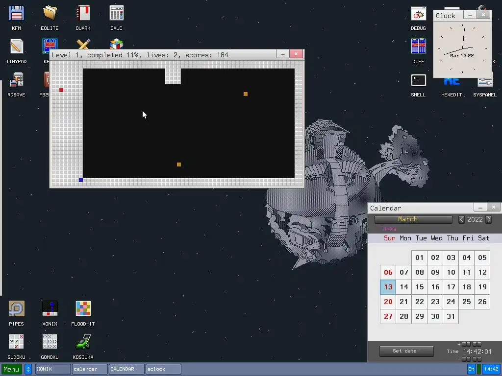Switch to uppercase CALENDAR taskbar entry

[x=126, y=369]
